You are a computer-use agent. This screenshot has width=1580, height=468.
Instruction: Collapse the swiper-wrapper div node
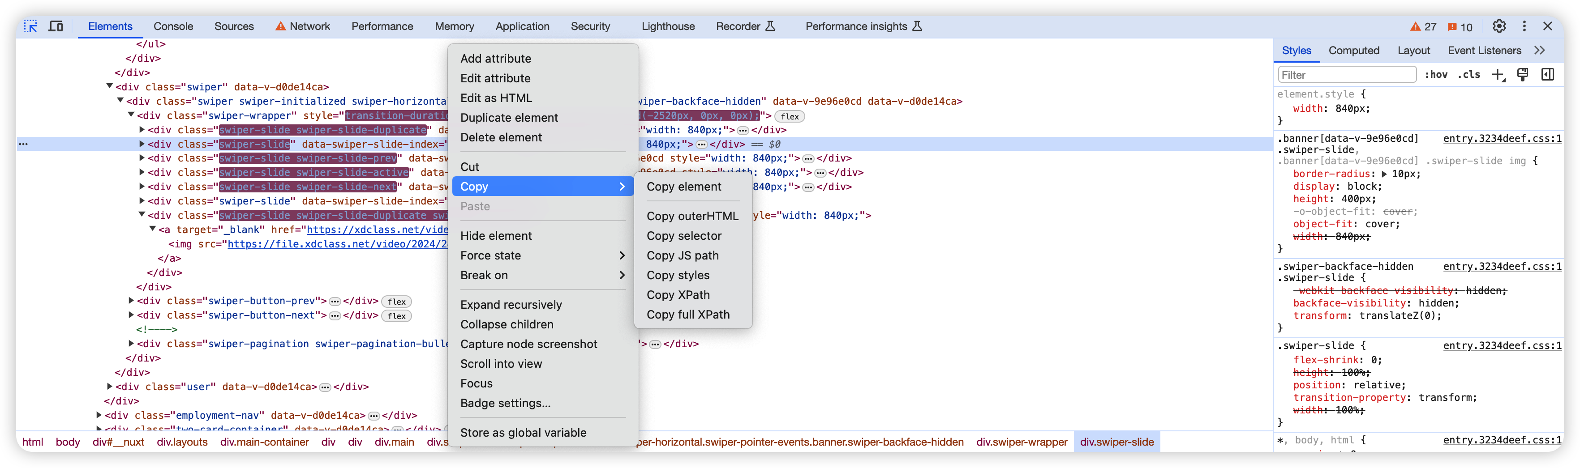click(131, 115)
